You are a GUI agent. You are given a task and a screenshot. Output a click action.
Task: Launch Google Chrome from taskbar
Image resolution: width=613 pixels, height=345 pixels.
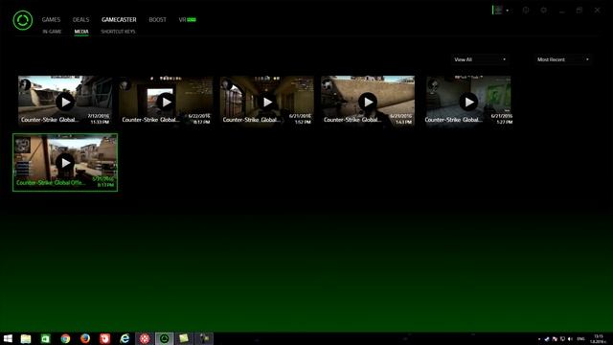pos(65,338)
